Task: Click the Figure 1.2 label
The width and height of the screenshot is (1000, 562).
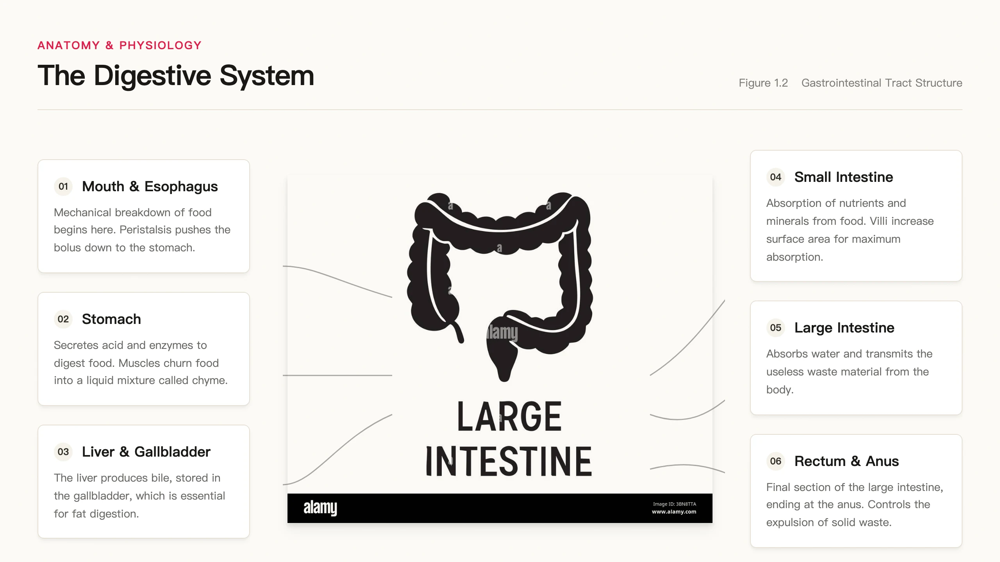Action: click(x=763, y=83)
